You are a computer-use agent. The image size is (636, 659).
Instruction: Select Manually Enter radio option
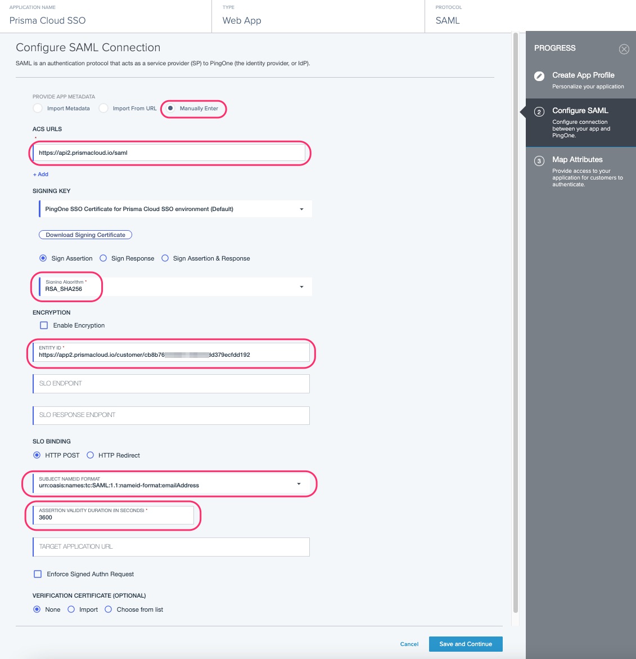pos(170,109)
